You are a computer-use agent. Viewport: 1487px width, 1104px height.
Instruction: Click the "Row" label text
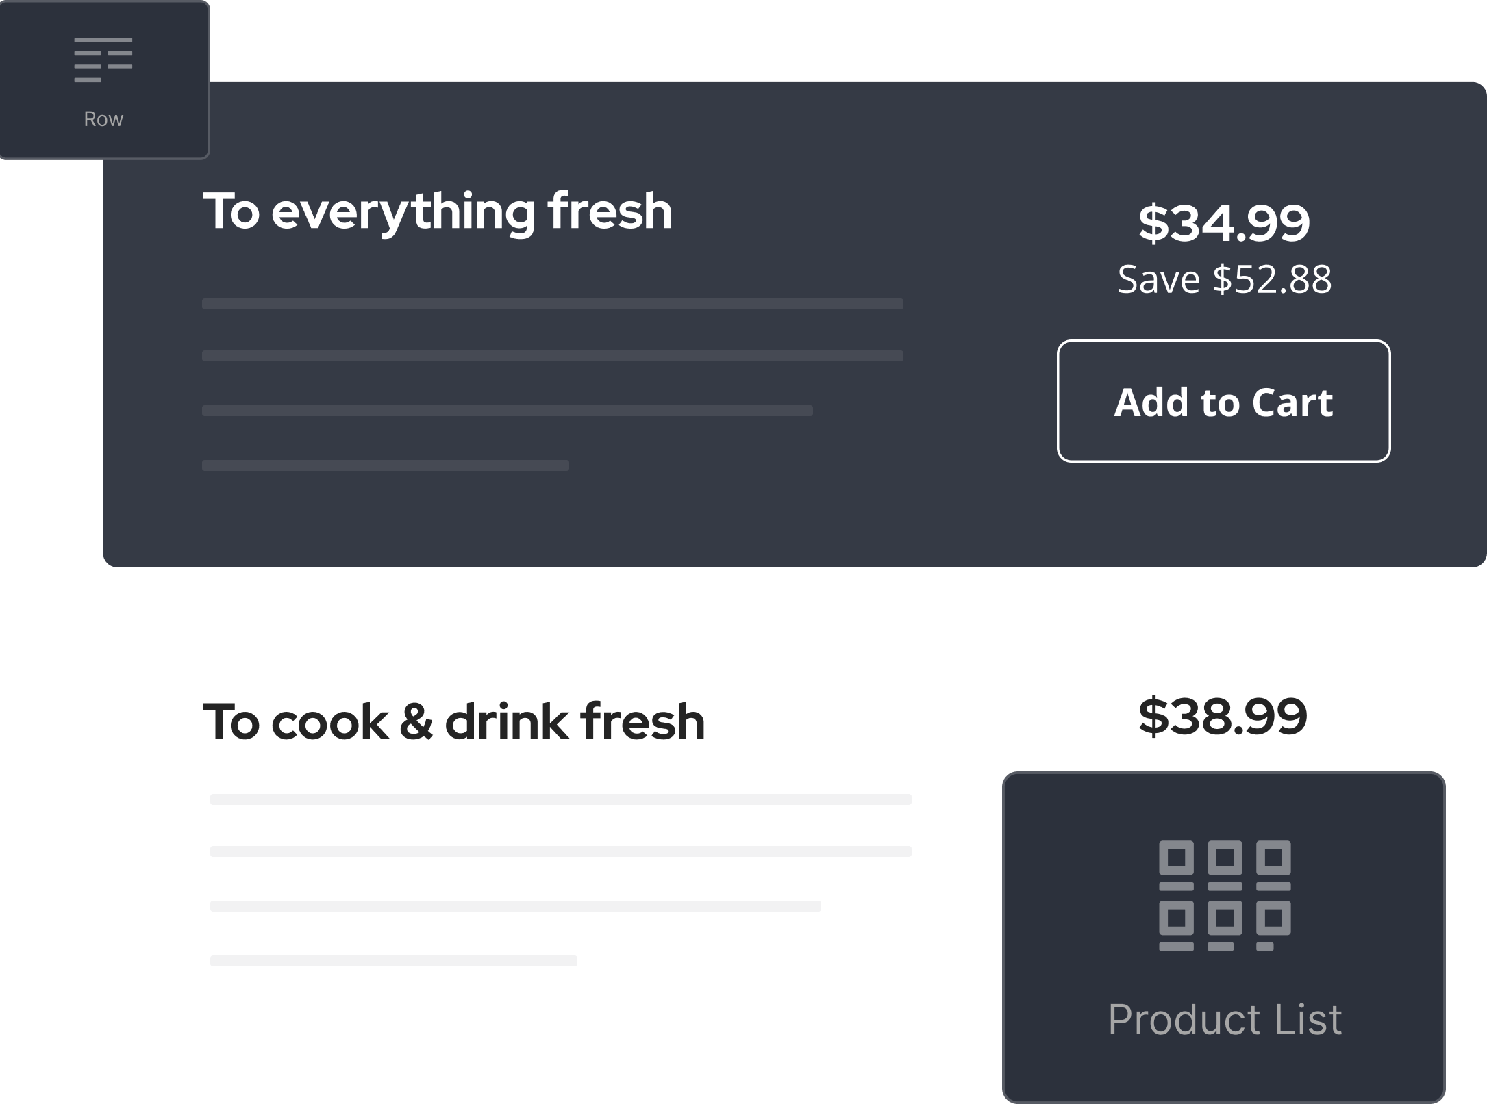pyautogui.click(x=103, y=119)
